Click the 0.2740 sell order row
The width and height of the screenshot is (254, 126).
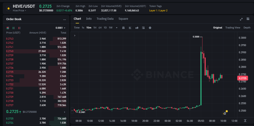tap(36, 51)
